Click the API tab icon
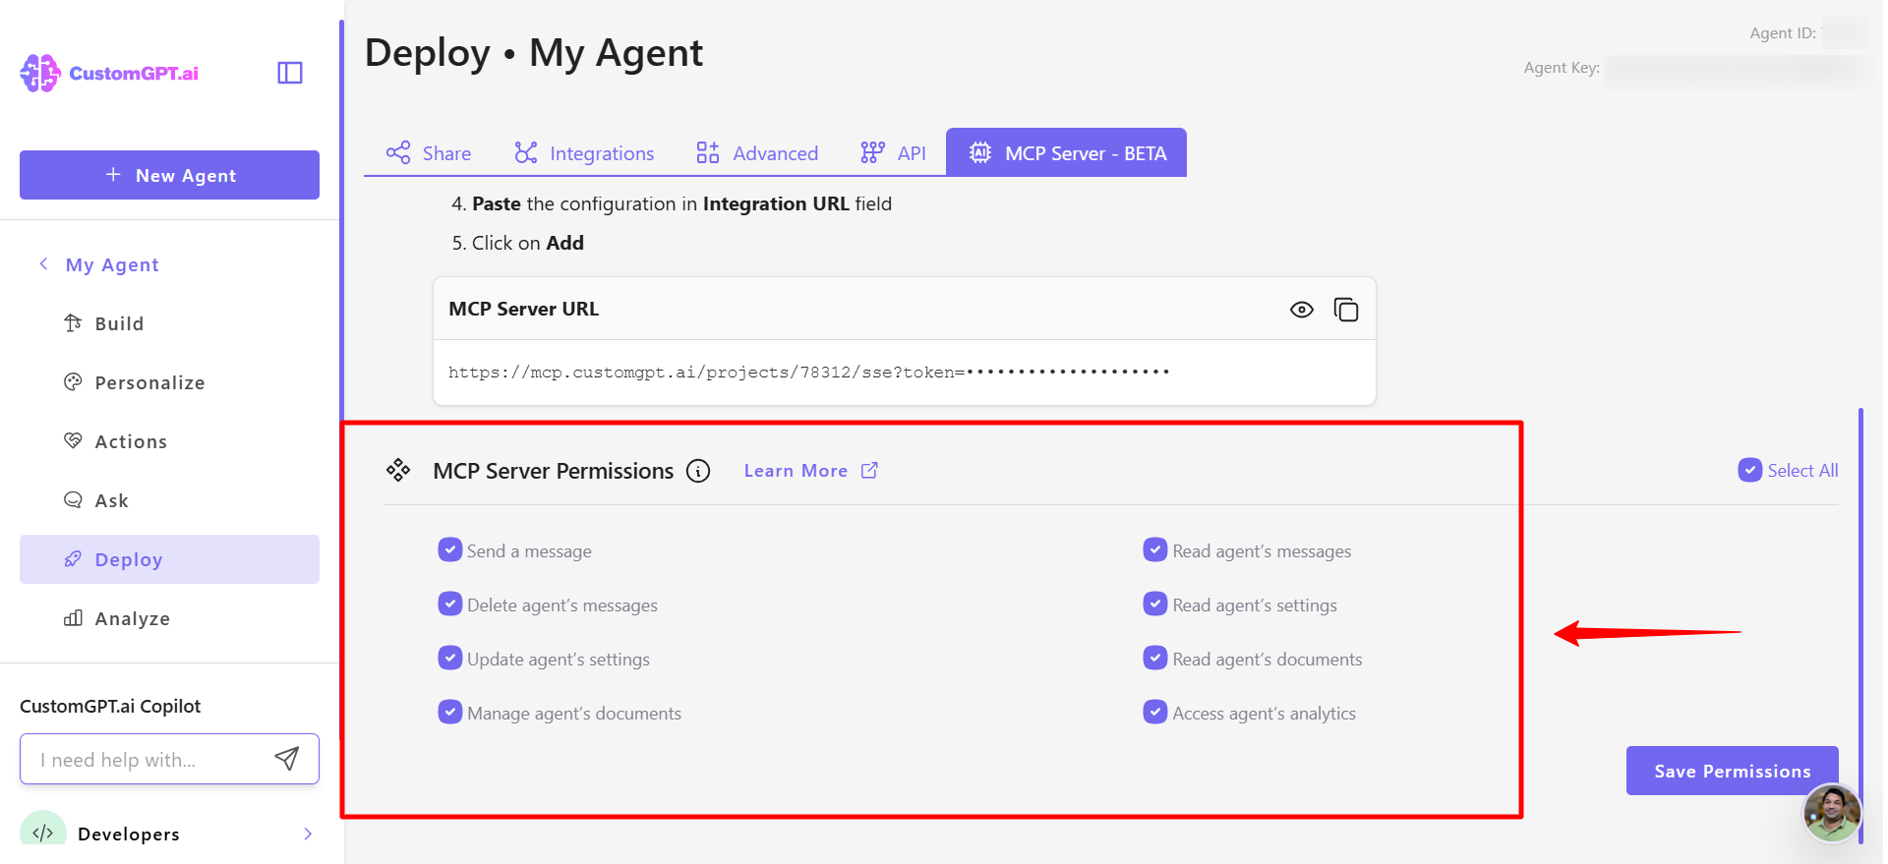Viewport: 1888px width, 864px height. [872, 152]
